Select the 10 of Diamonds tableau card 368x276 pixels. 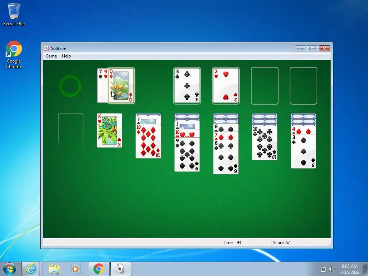click(x=148, y=141)
